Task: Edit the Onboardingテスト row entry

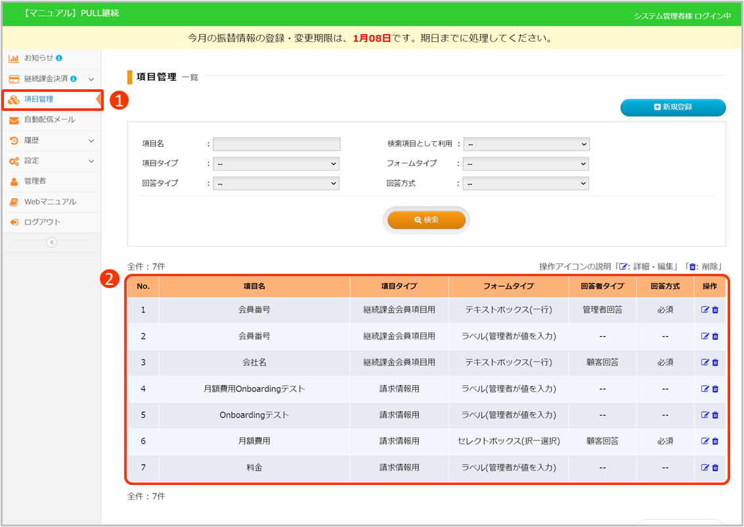Action: 705,415
